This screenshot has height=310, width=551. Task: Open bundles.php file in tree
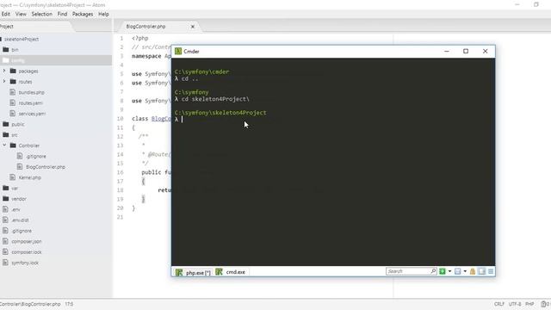click(x=31, y=92)
